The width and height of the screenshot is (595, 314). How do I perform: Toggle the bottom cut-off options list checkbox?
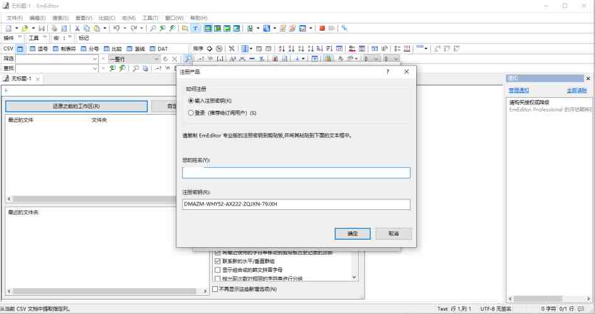(217, 279)
